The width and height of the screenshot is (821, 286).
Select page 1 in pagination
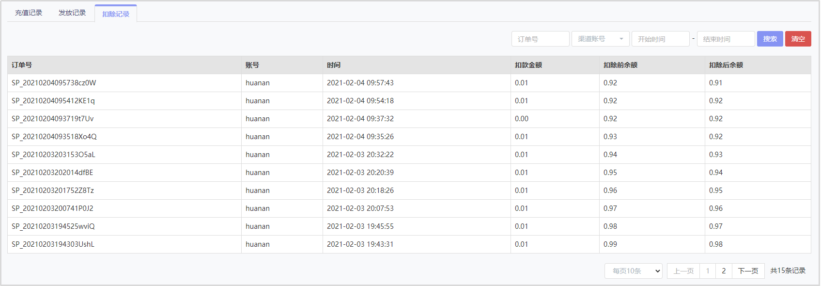(x=708, y=271)
